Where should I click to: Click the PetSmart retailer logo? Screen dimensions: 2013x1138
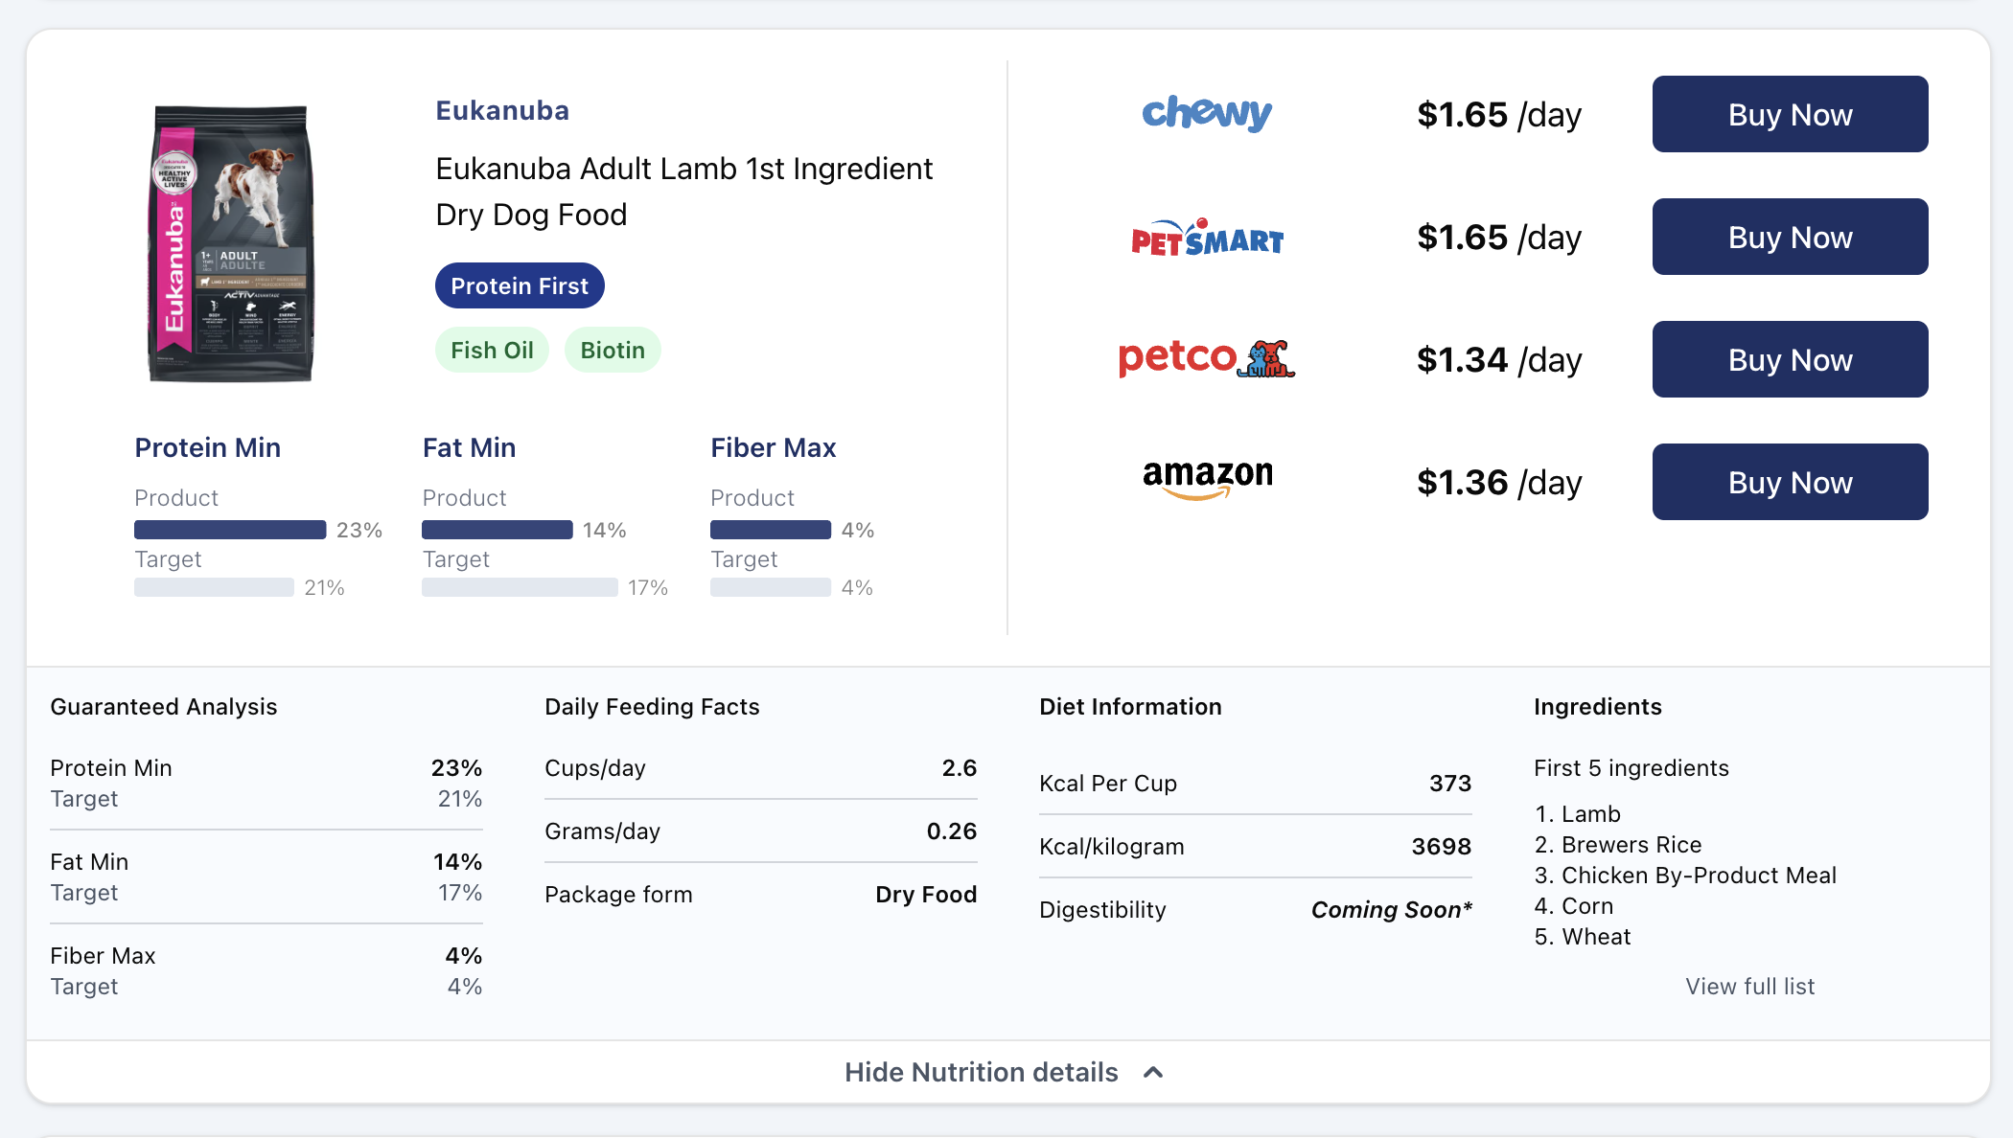point(1207,238)
